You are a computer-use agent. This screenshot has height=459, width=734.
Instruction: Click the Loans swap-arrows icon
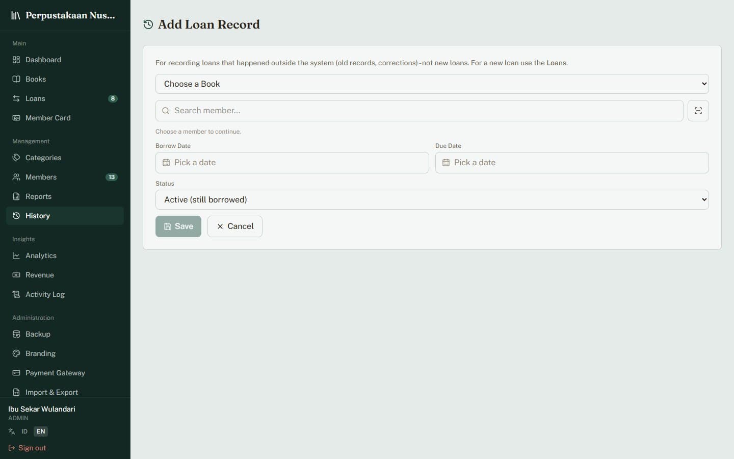point(16,98)
